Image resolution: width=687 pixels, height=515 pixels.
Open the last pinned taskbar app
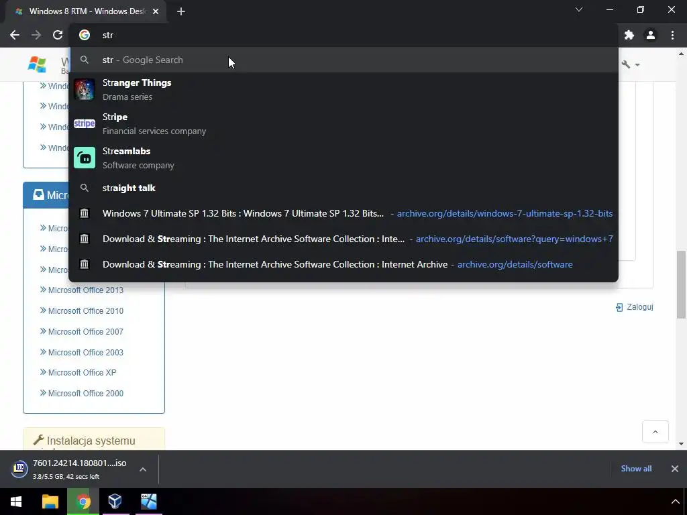[x=149, y=502]
